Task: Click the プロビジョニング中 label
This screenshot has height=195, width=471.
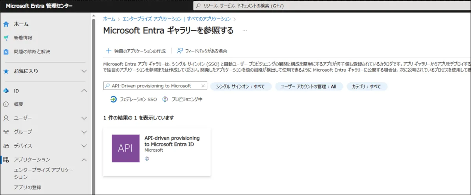Action: coord(187,99)
